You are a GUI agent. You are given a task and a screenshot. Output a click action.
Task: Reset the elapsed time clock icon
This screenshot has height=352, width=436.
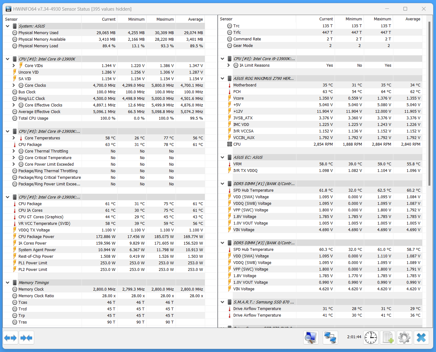click(x=371, y=338)
